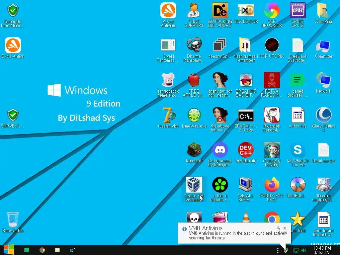Image resolution: width=340 pixels, height=255 pixels.
Task: Open the Recycle Bin
Action: [x=13, y=222]
